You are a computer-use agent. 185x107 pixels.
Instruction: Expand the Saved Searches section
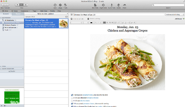[x=1, y=69]
